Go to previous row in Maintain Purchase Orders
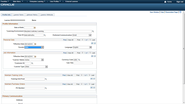The width and height of the screenshot is (185, 104). 82,84
